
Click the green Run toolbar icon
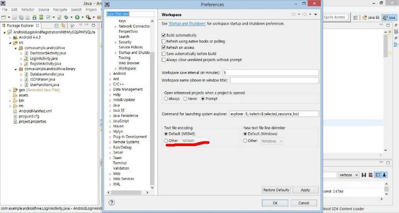pyautogui.click(x=77, y=17)
